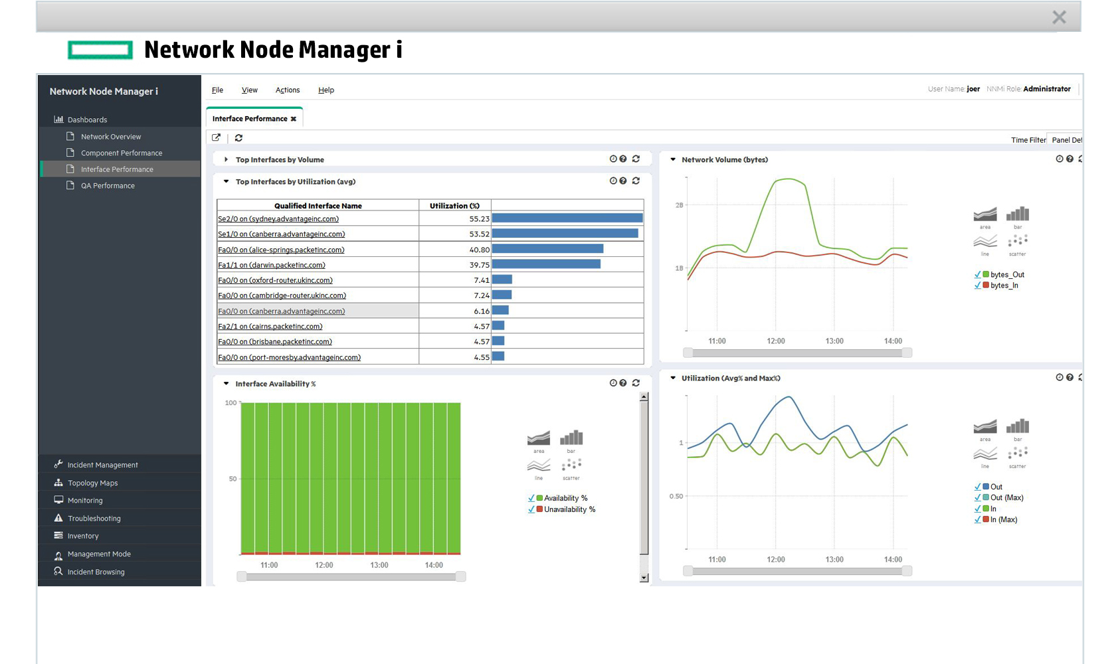Toggle the In series checkbox
Image resolution: width=1116 pixels, height=664 pixels.
pos(978,509)
